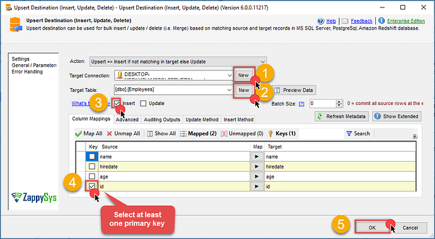This screenshot has height=239, width=435.
Task: Click target cell hiredate
Action: [340, 167]
